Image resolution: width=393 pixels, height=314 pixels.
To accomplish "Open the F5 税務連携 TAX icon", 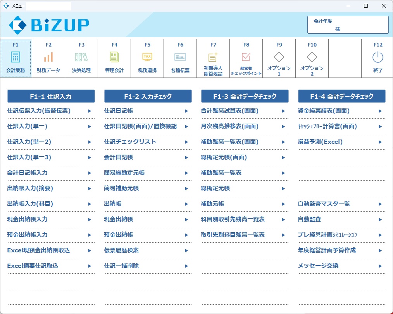I will click(x=147, y=57).
